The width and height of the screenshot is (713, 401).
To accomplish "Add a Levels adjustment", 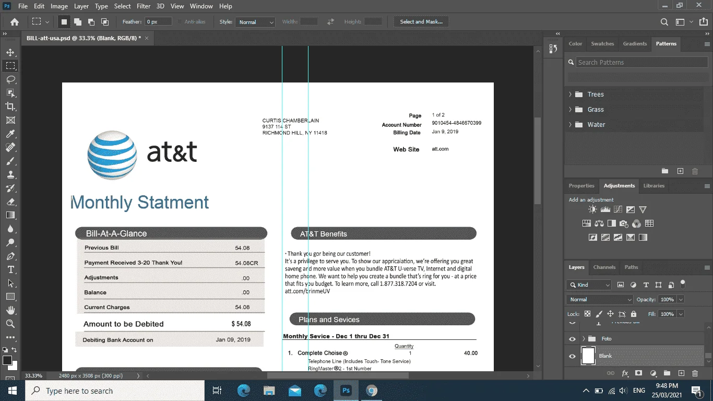I will (x=605, y=209).
